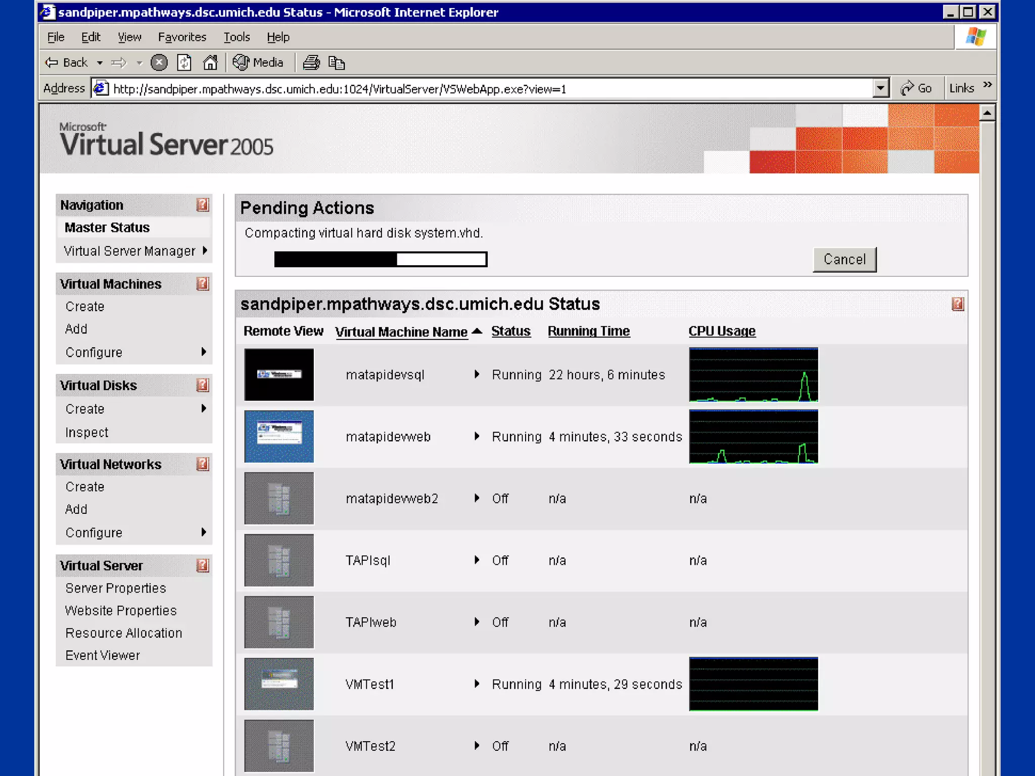Expand the matapidevsql machine menu arrow
Screen dimensions: 1035x776
(x=477, y=374)
